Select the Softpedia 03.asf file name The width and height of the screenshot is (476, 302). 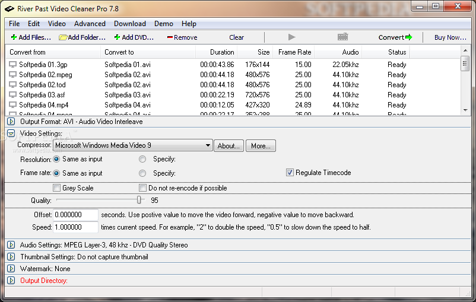click(42, 95)
